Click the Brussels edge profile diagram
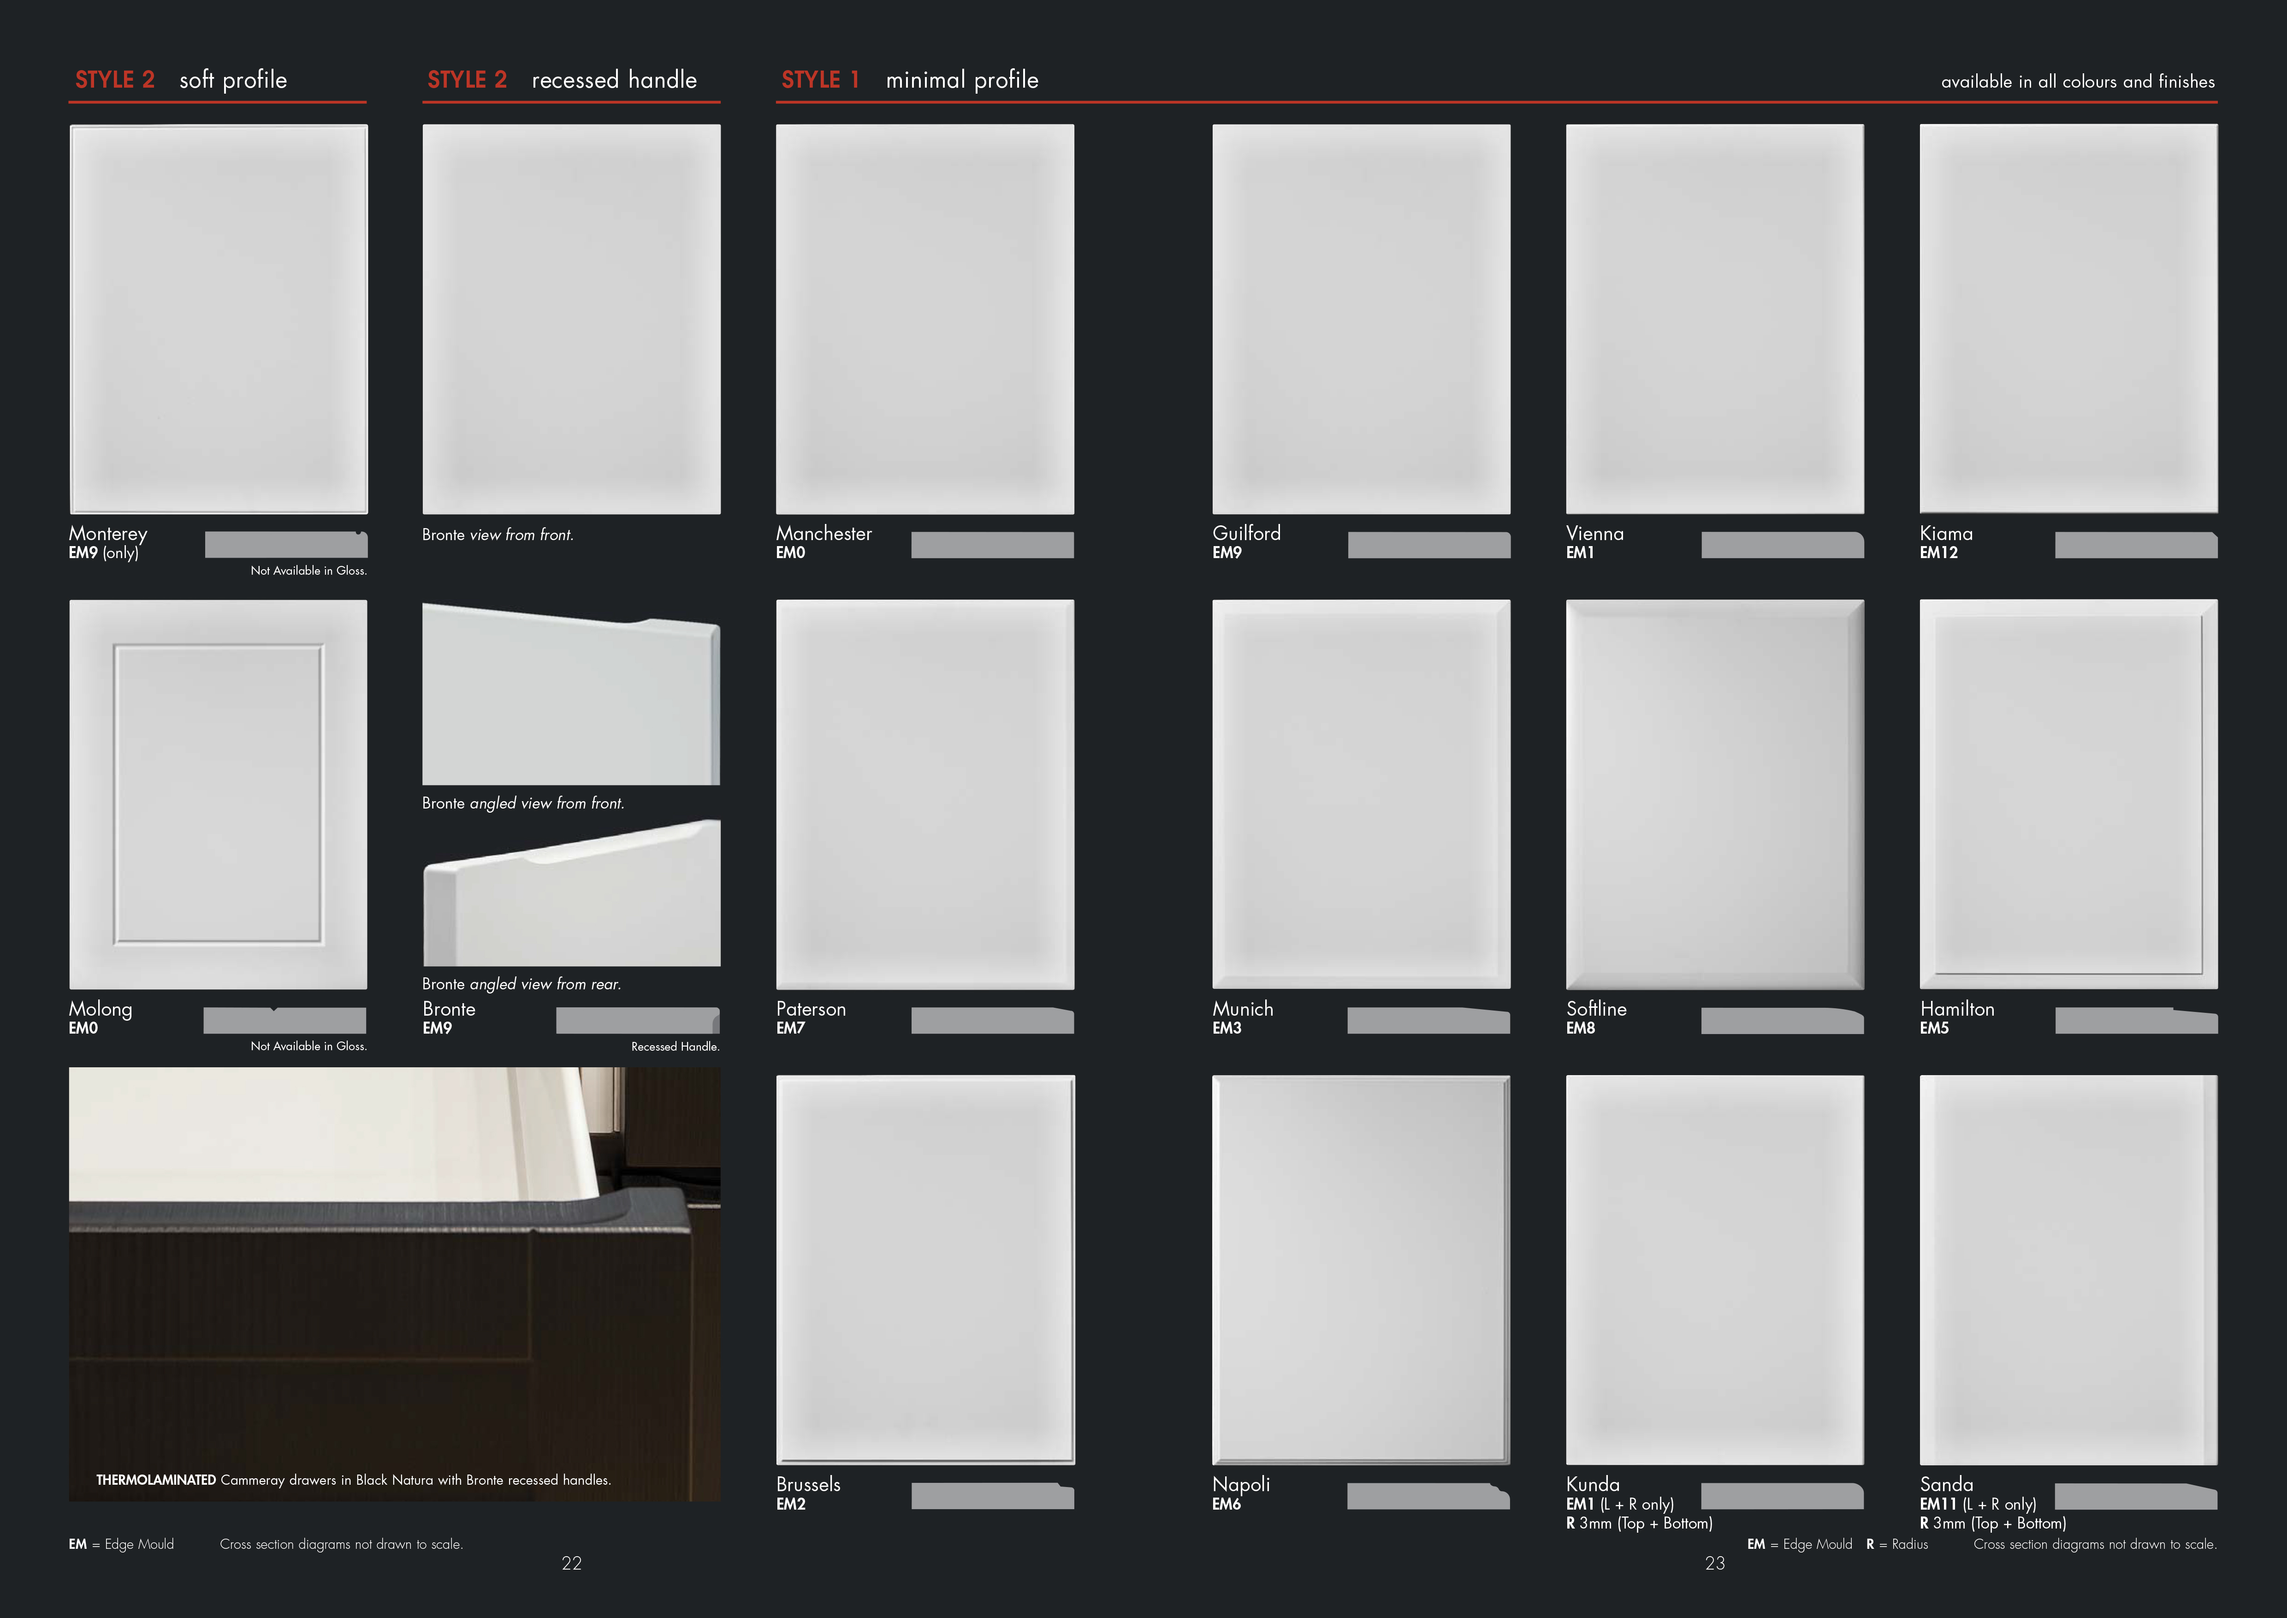 pos(992,1495)
